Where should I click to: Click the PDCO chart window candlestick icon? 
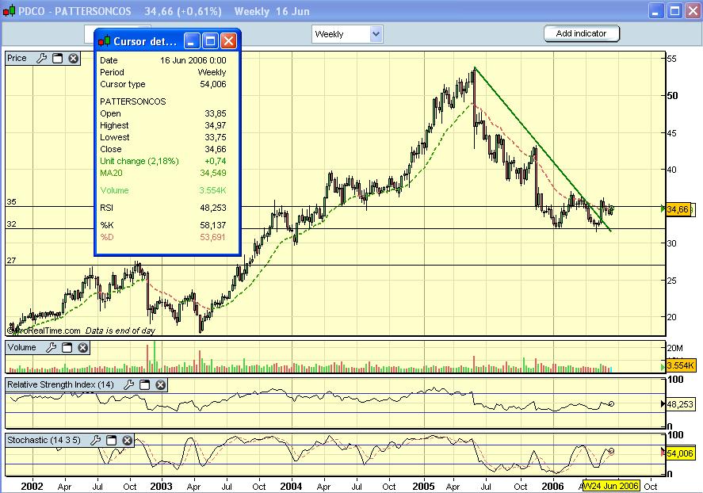click(x=9, y=11)
